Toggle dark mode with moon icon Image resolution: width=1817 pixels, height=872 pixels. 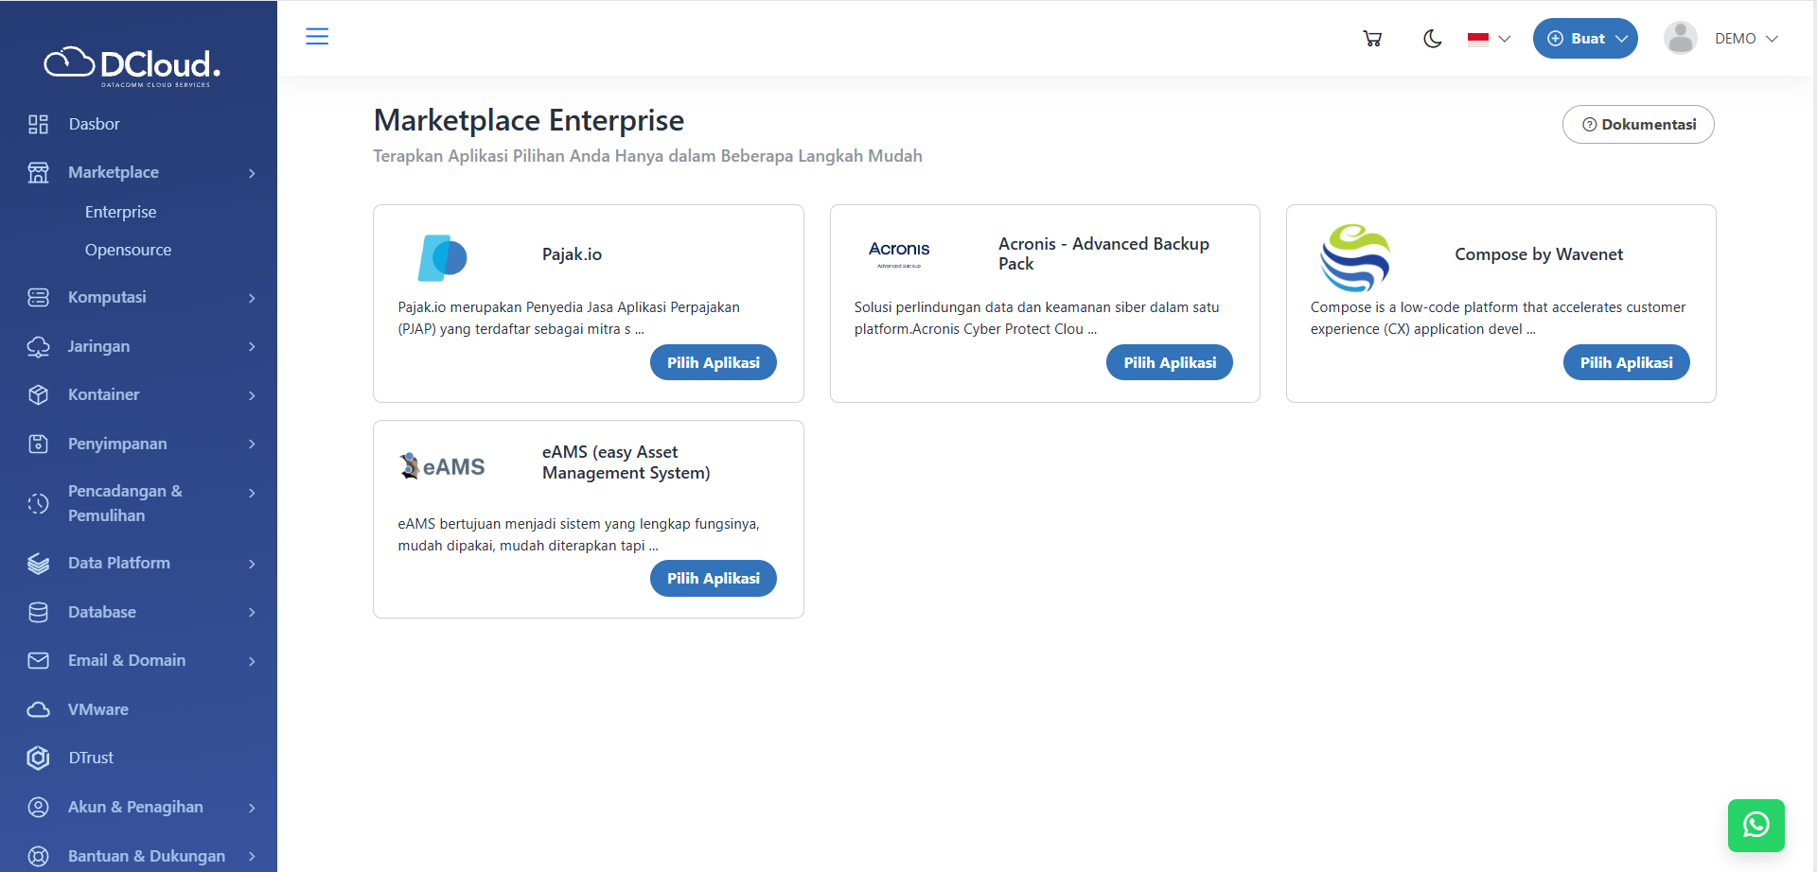1432,39
